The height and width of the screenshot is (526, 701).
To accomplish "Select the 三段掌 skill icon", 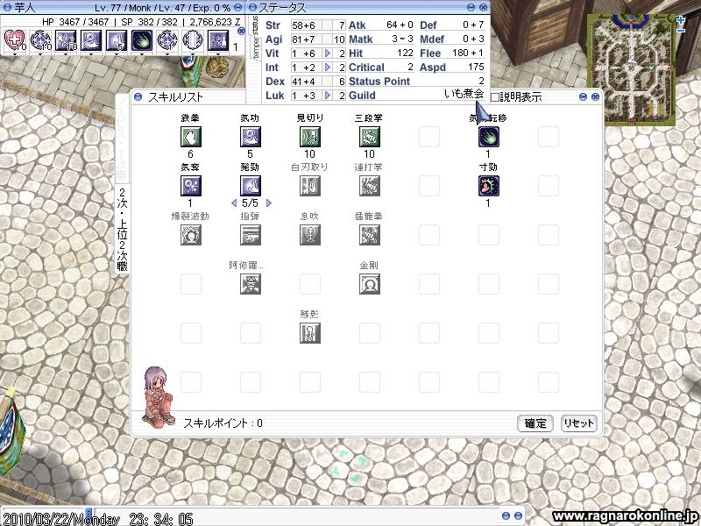I will 370,137.
